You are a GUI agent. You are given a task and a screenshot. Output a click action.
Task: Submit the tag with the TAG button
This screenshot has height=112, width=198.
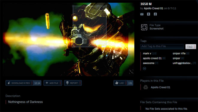click(x=191, y=47)
